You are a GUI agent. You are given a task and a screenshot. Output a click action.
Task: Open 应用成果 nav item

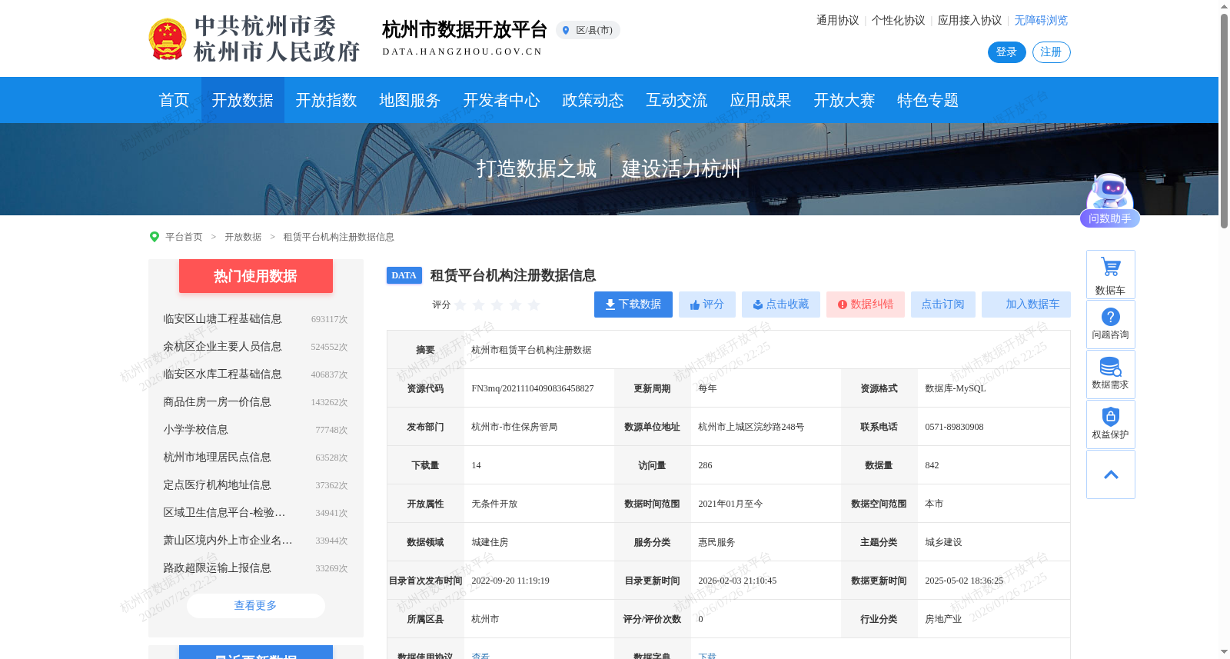[x=760, y=100]
